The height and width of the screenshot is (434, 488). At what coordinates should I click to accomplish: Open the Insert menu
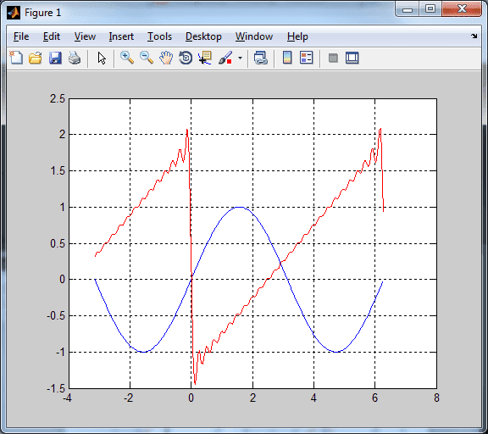121,36
